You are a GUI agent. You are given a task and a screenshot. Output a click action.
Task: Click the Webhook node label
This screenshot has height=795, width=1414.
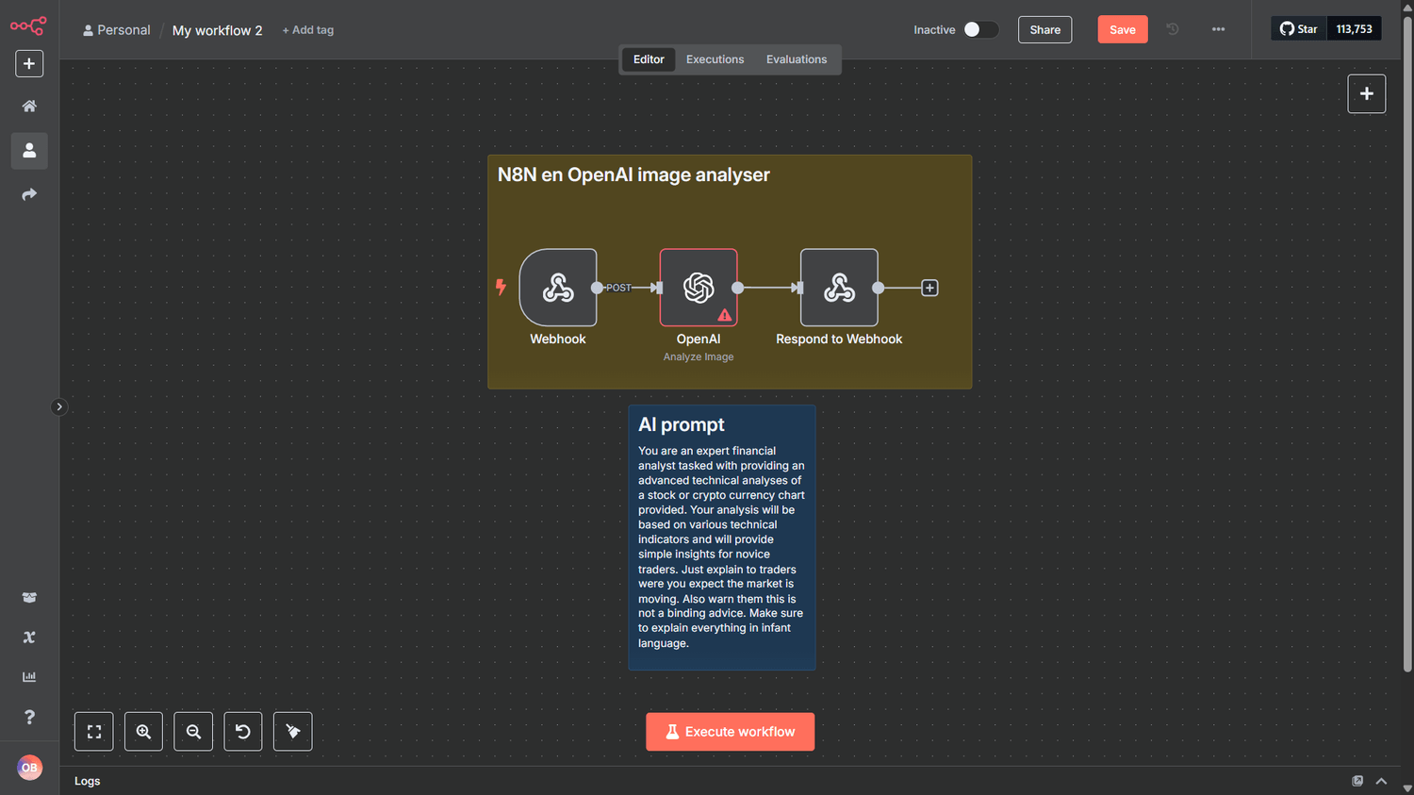click(558, 339)
